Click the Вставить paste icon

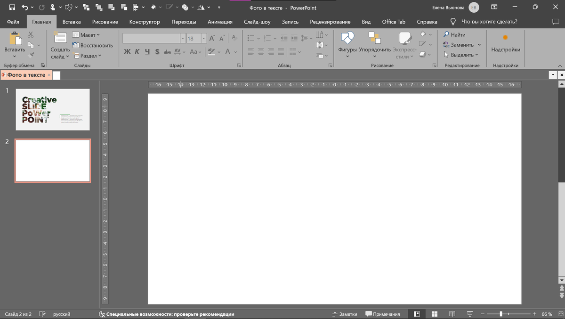point(14,39)
